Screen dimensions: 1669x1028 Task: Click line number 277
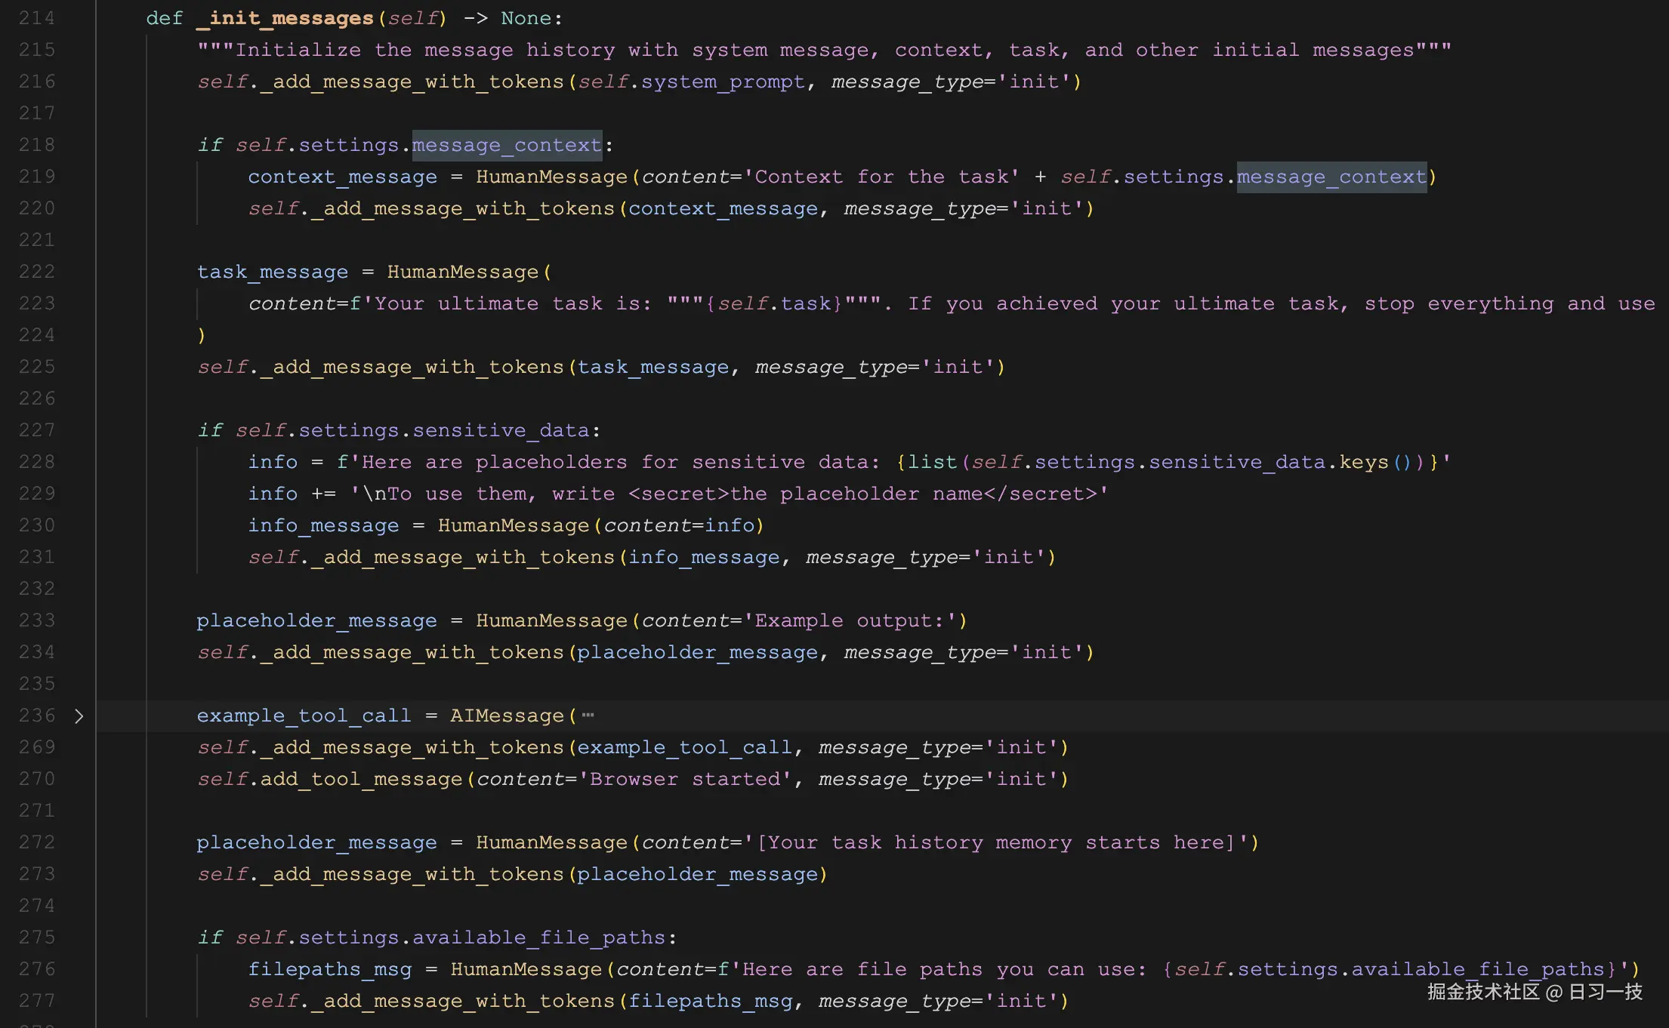click(35, 1000)
